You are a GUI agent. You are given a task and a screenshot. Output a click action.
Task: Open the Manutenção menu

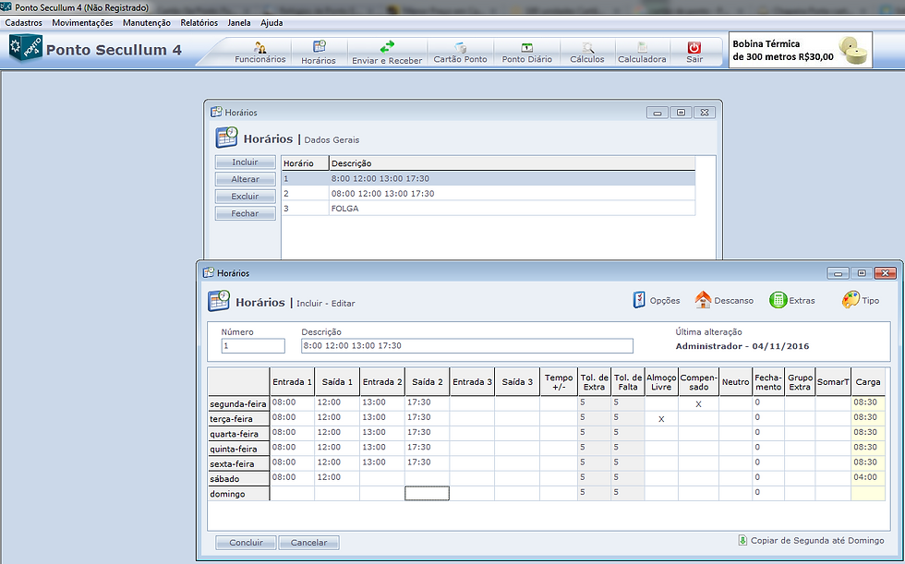[x=147, y=22]
